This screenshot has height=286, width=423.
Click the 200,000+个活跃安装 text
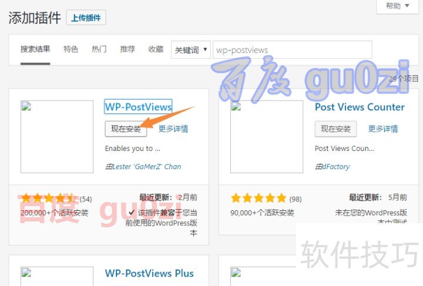point(55,213)
